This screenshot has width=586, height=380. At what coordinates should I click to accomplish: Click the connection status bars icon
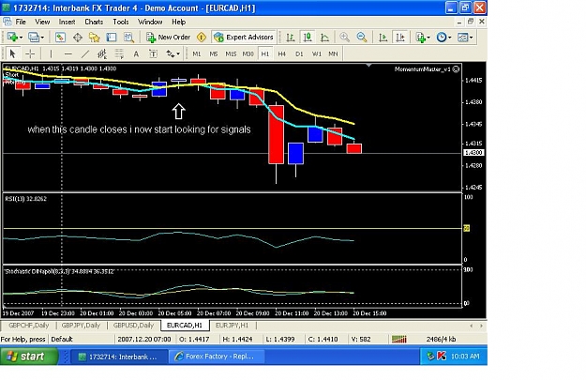(399, 340)
